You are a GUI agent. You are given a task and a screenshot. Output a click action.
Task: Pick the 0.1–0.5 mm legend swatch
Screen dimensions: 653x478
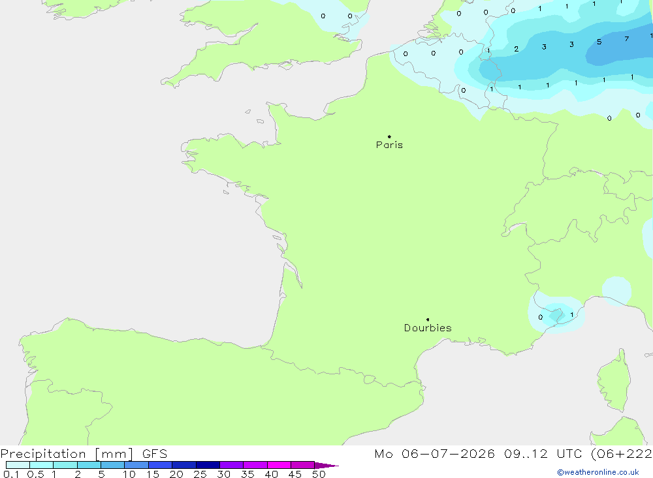(18, 465)
